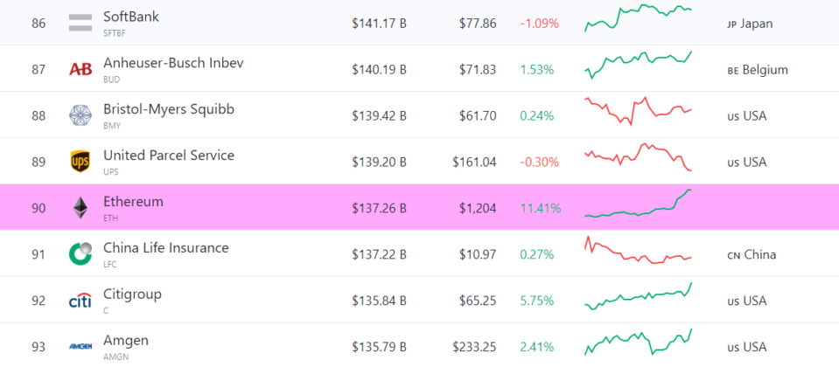The width and height of the screenshot is (839, 367).
Task: Open the SoftBank company link
Action: [131, 17]
